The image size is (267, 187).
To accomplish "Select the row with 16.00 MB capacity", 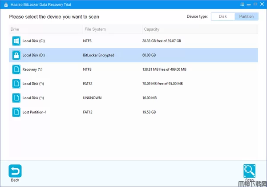I will pyautogui.click(x=133, y=98).
